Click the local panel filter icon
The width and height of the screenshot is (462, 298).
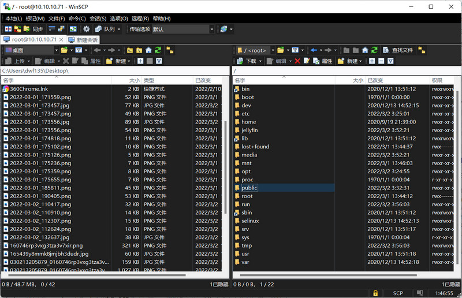point(79,50)
